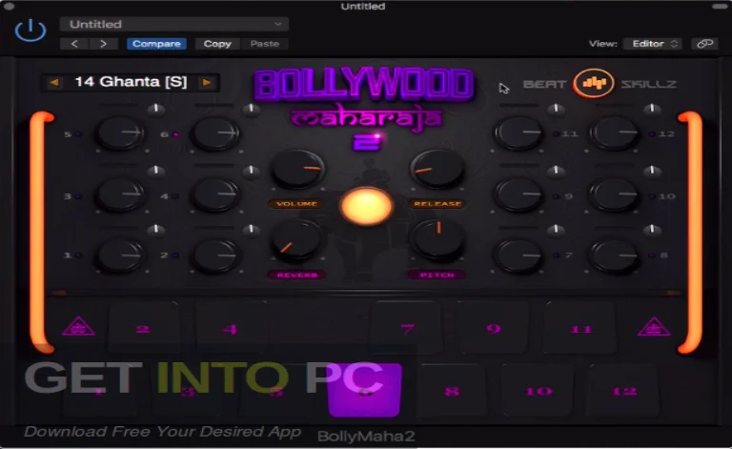Adjust the large knob for channel 5
732x449 pixels.
(x=120, y=133)
